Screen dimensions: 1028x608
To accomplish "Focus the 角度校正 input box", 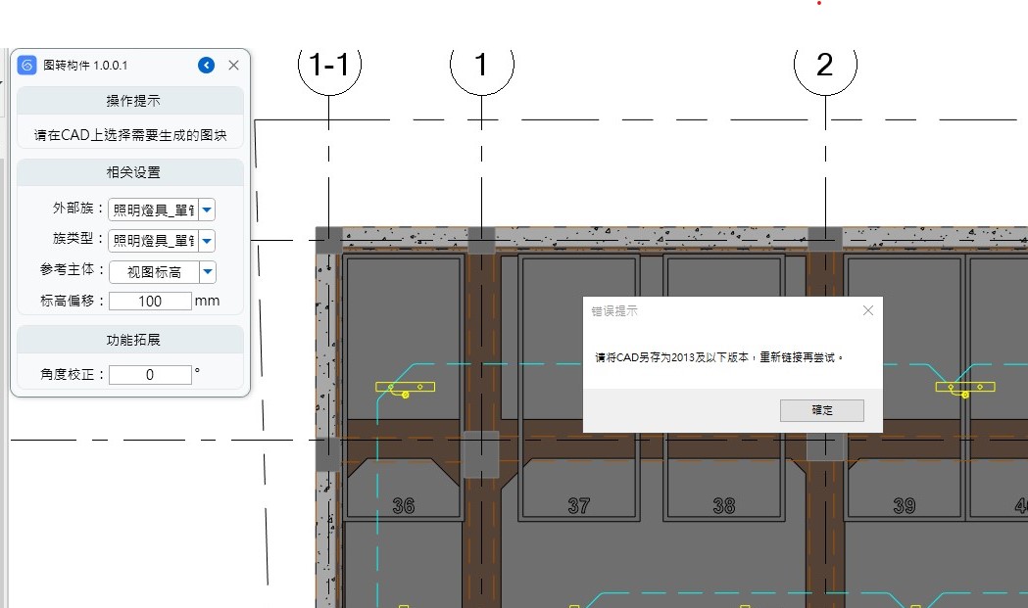I will (150, 374).
